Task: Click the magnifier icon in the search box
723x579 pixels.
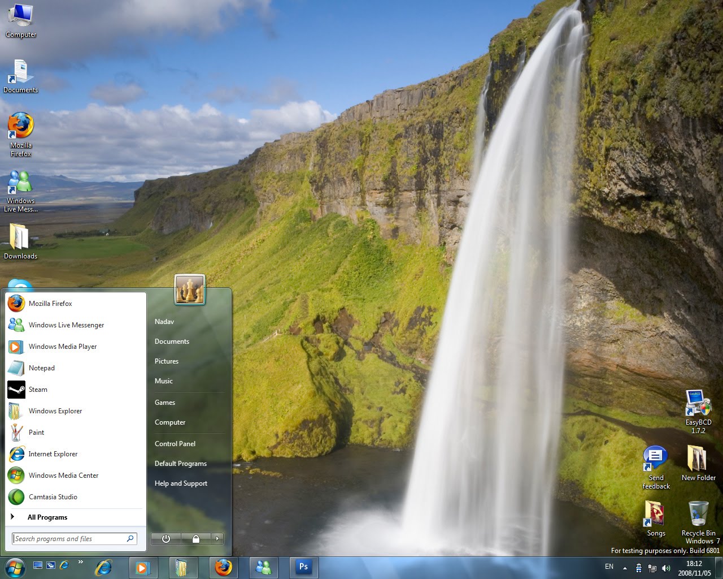Action: (x=130, y=539)
